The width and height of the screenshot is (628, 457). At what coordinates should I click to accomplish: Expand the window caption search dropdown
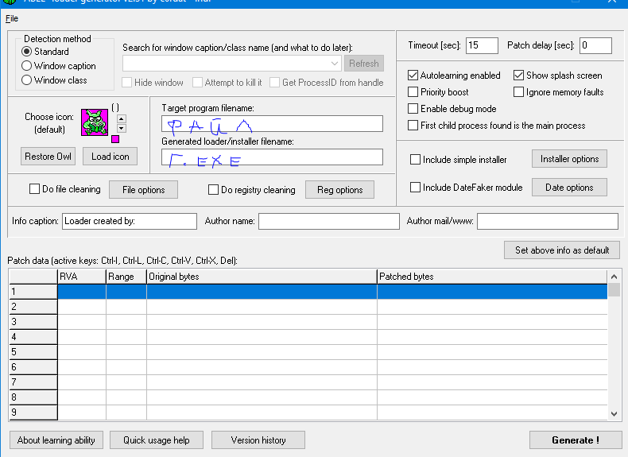[334, 64]
